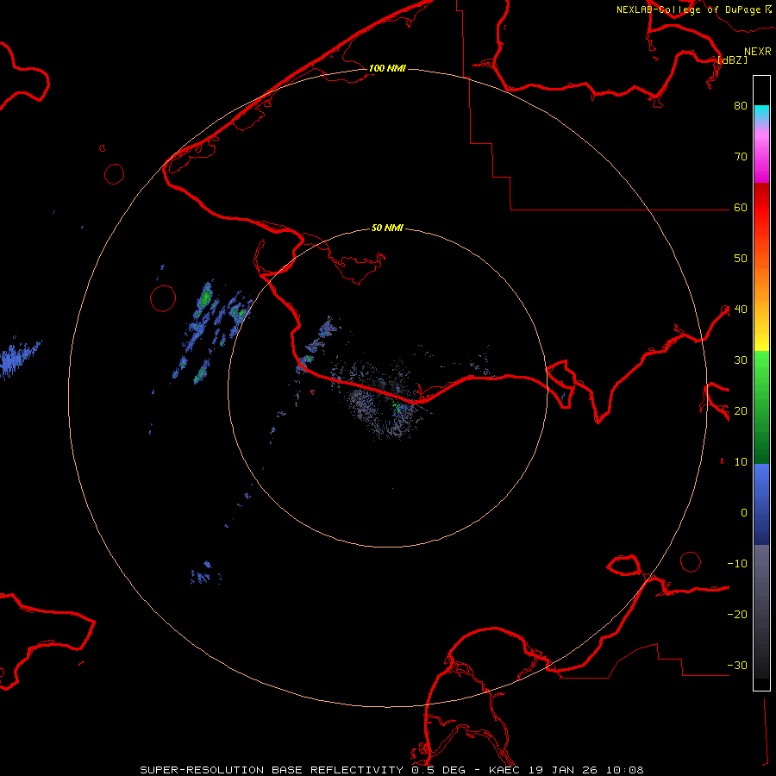
Task: Click the 70 dBZ scale label
Action: point(741,157)
